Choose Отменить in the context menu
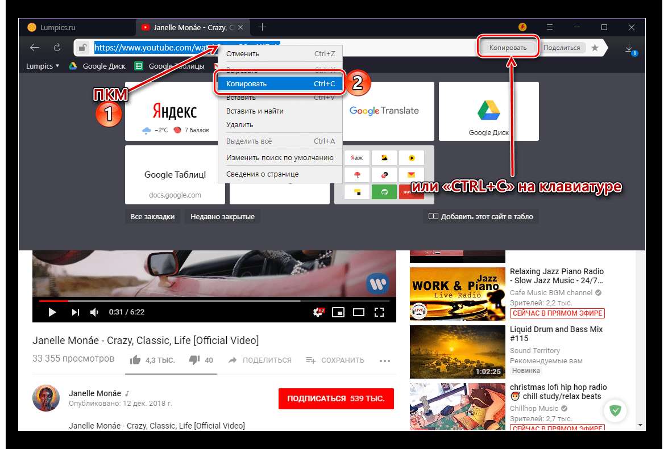 (x=280, y=54)
